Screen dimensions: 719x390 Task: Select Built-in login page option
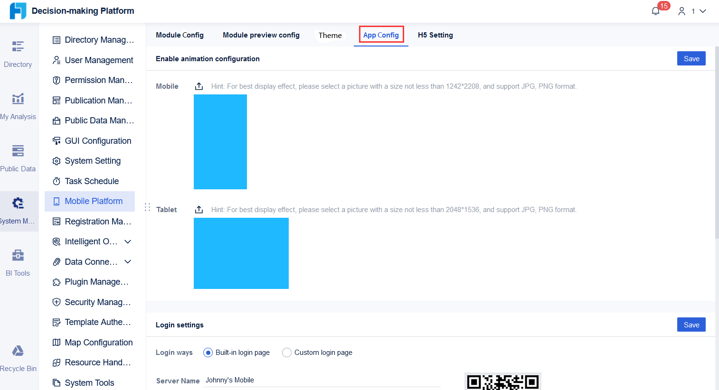pyautogui.click(x=208, y=353)
